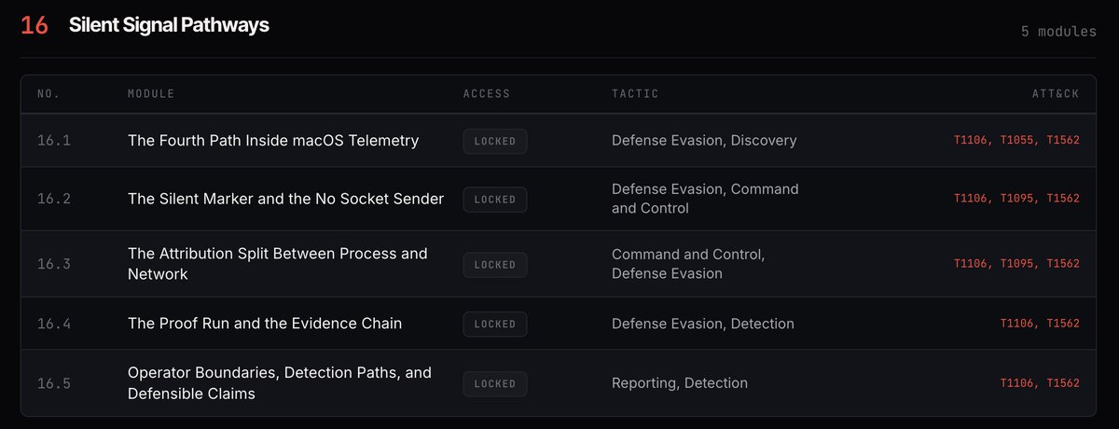
Task: Click tactic Defense Evasion, Detection
Action: coord(703,324)
